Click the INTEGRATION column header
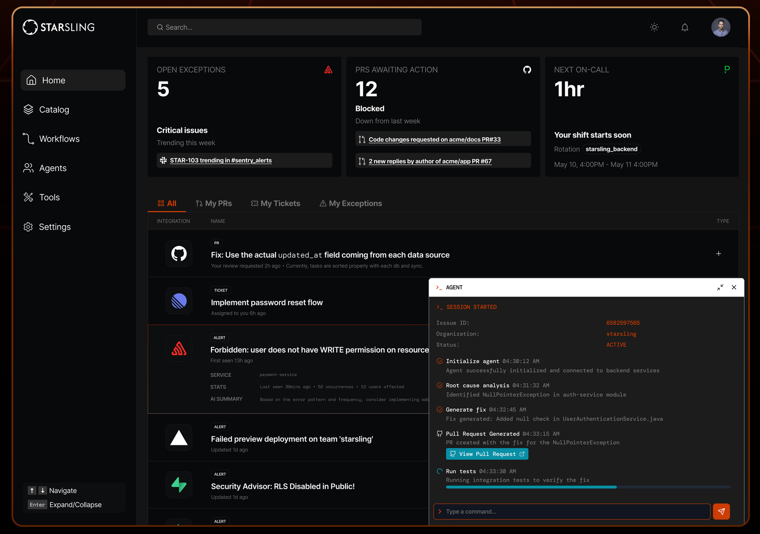Image resolution: width=760 pixels, height=534 pixels. coord(173,221)
